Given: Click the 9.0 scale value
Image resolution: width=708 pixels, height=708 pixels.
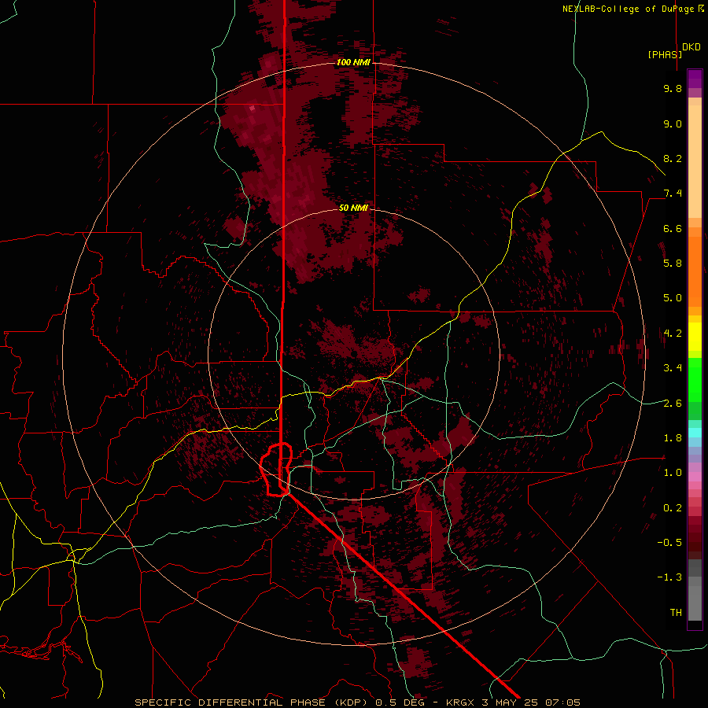Looking at the screenshot, I should tap(673, 124).
